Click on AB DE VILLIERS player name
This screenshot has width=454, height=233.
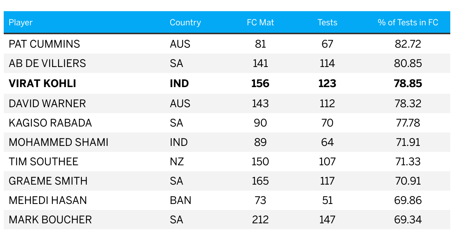coord(47,63)
